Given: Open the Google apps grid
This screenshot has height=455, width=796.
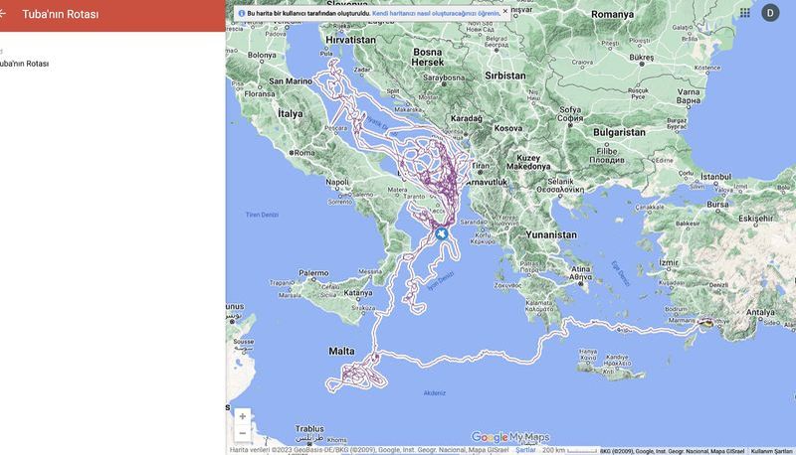Looking at the screenshot, I should pos(744,13).
